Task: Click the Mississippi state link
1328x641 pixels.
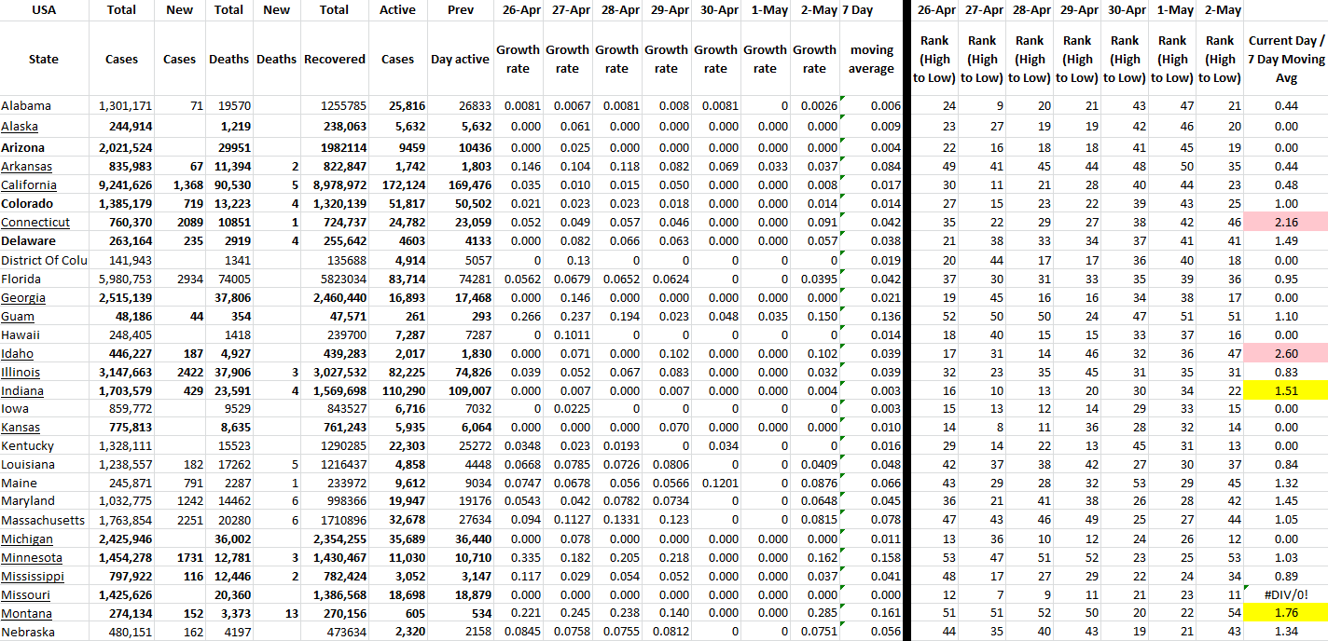Action: 31,577
